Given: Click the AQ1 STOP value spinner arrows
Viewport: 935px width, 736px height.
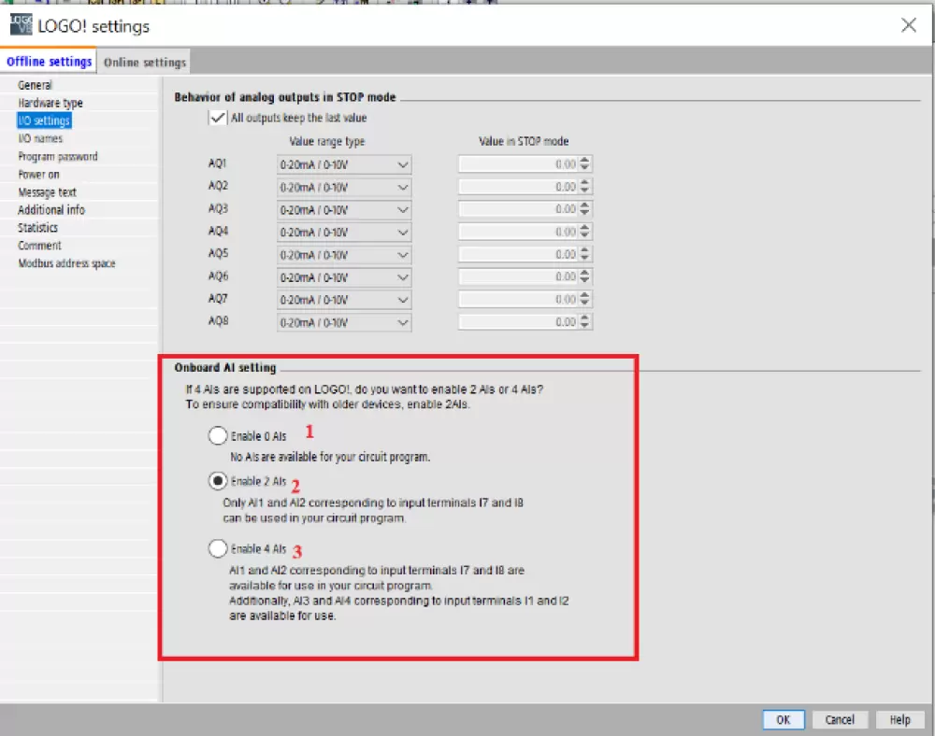Looking at the screenshot, I should click(x=584, y=163).
